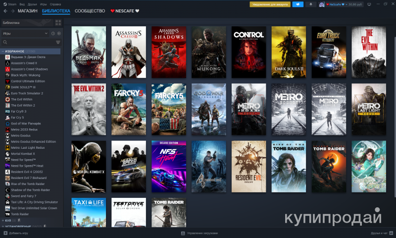Open the Игры filter dropdown
The width and height of the screenshot is (396, 238).
25,33
